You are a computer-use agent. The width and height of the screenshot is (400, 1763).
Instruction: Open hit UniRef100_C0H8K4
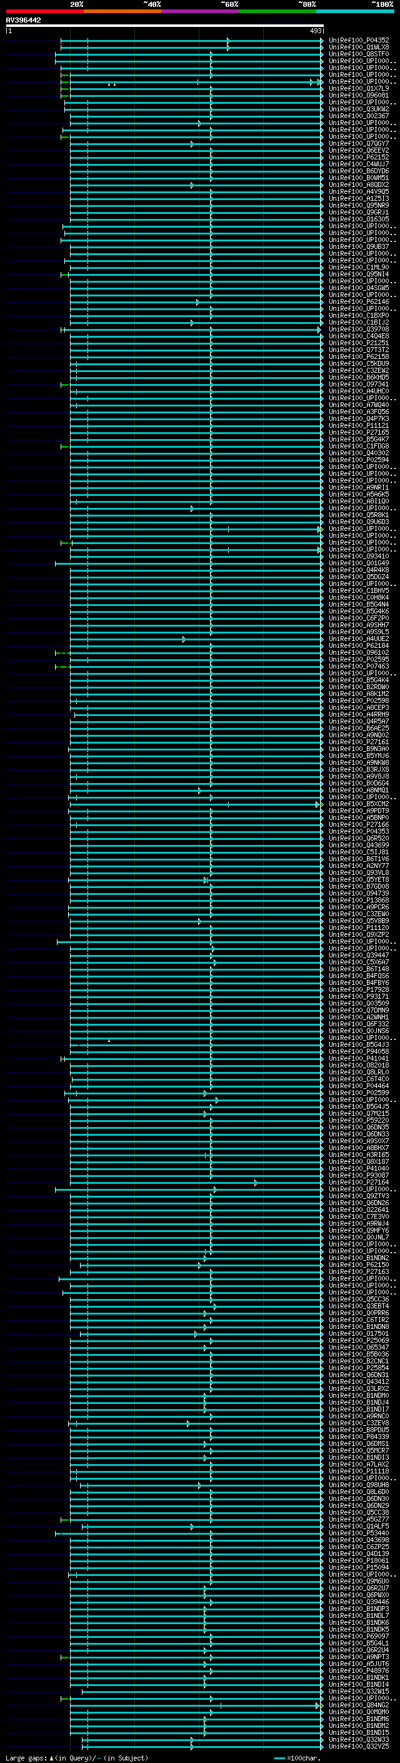pos(359,597)
